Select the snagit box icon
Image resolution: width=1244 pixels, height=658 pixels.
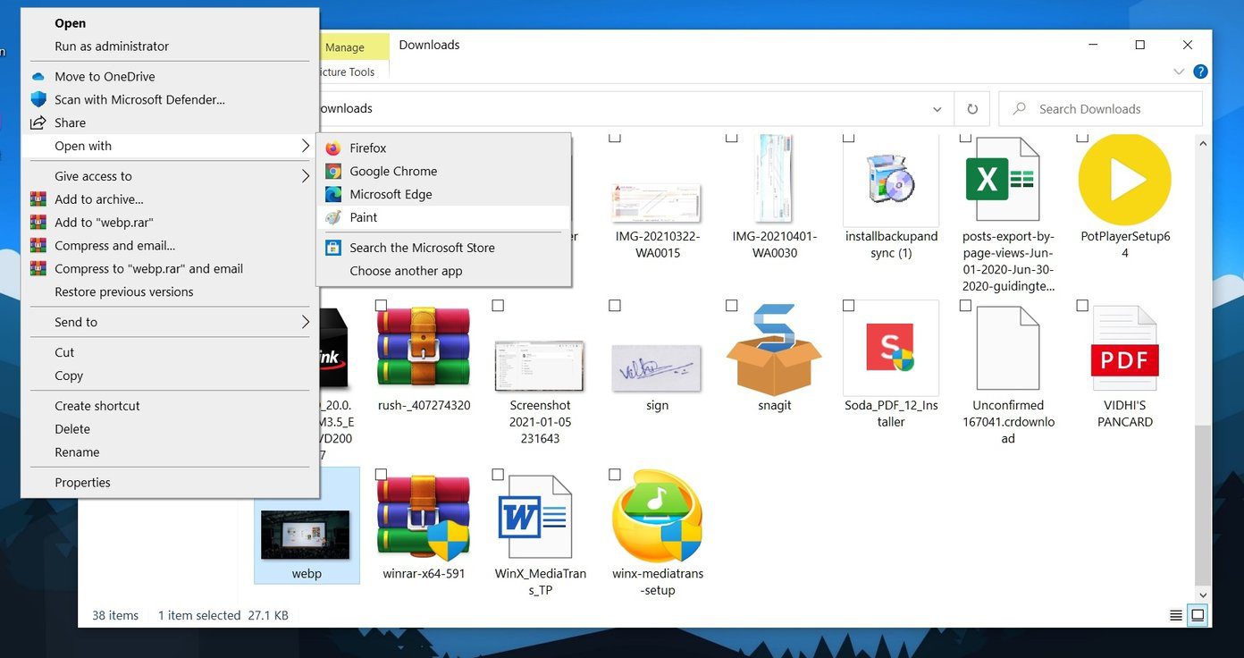tap(774, 350)
